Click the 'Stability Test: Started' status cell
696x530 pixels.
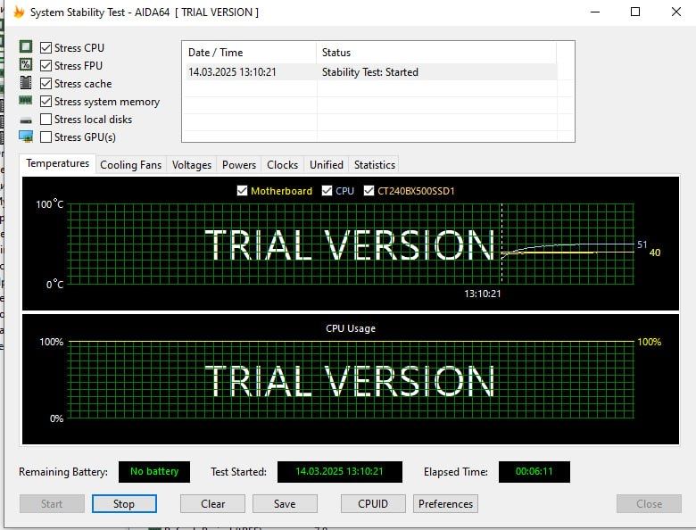369,72
